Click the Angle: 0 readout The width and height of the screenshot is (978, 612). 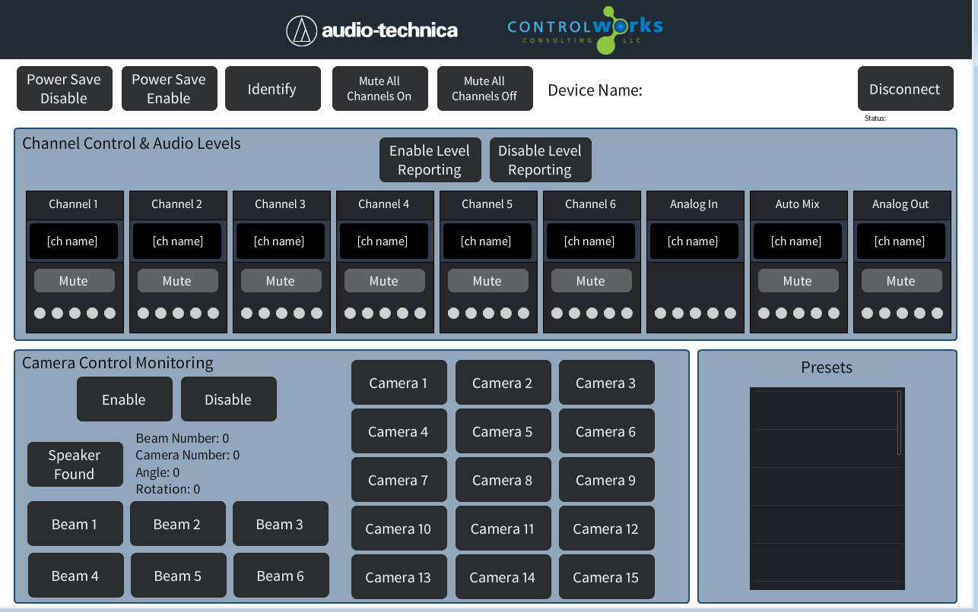pyautogui.click(x=157, y=472)
